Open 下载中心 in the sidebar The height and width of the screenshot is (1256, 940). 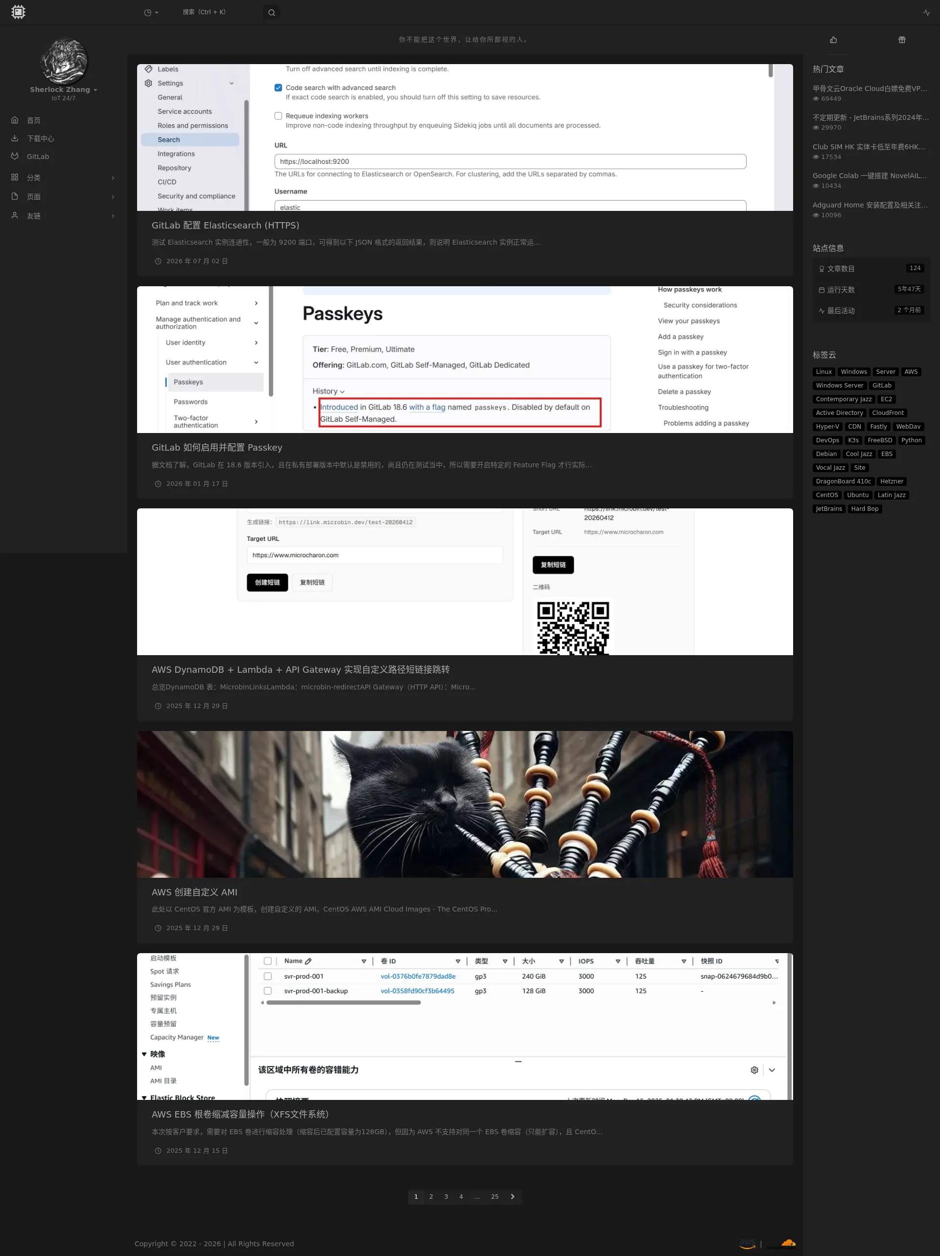pyautogui.click(x=64, y=138)
